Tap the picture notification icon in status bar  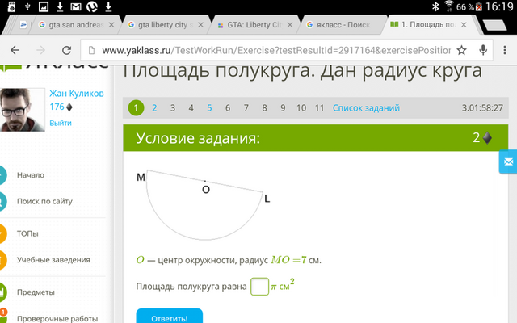tap(44, 6)
